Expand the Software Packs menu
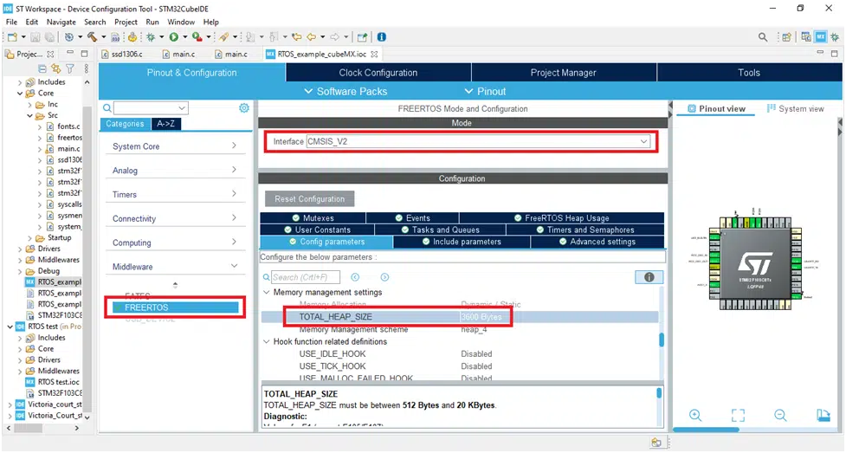 [346, 91]
